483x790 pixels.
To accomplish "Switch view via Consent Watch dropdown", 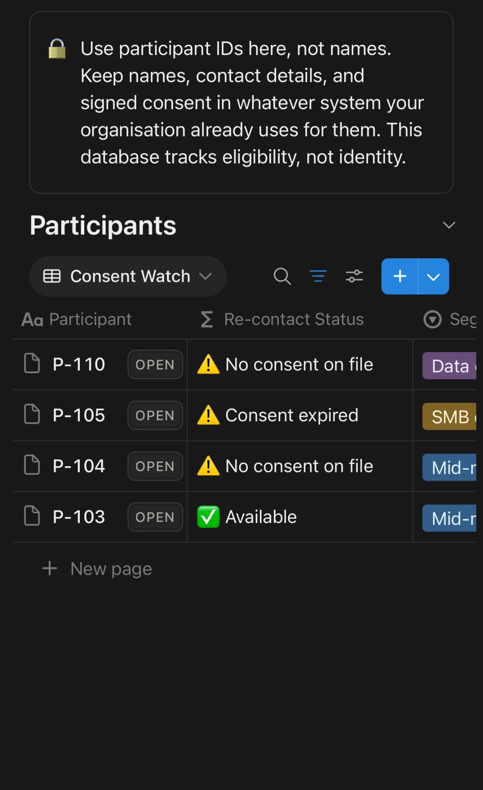I will (x=128, y=276).
